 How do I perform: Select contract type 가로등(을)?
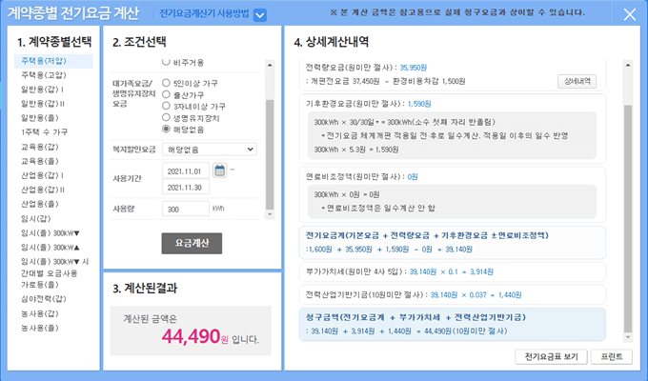point(40,284)
